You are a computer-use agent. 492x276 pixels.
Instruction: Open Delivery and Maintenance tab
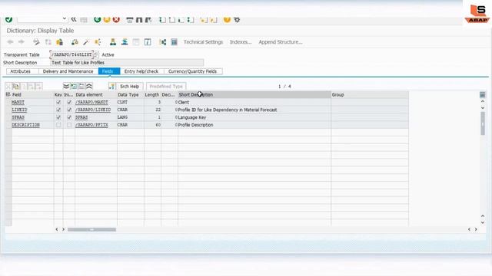pos(68,71)
